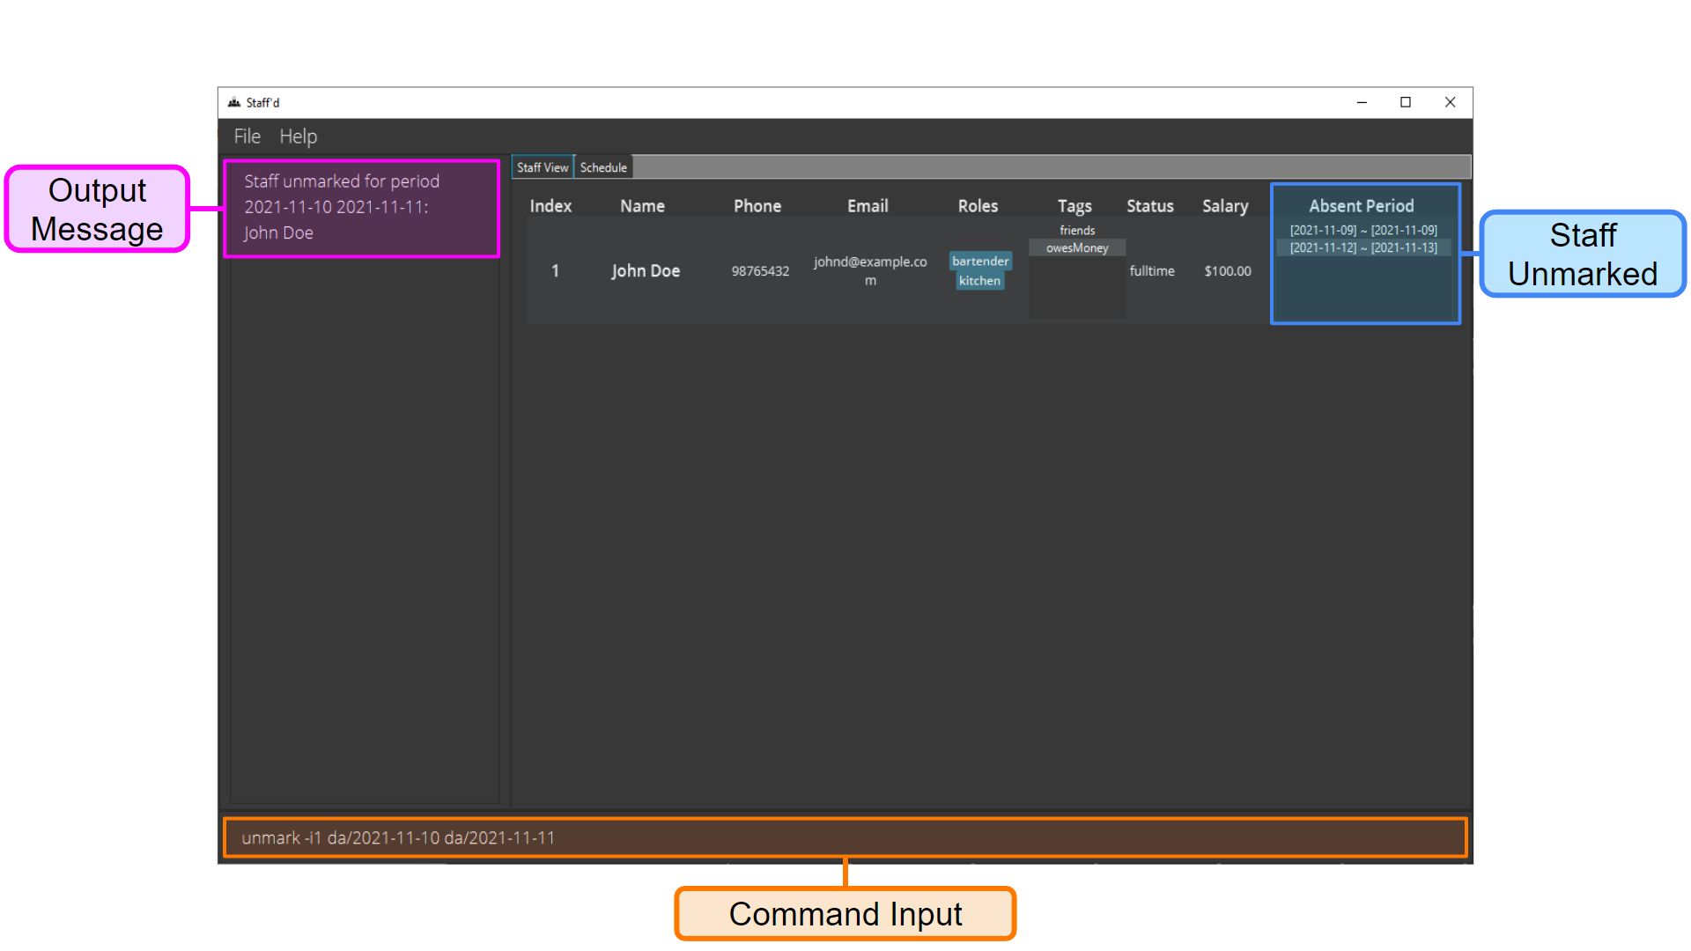Screen dimensions: 1691x951
Task: Close the Staff'd window
Action: pos(1450,103)
